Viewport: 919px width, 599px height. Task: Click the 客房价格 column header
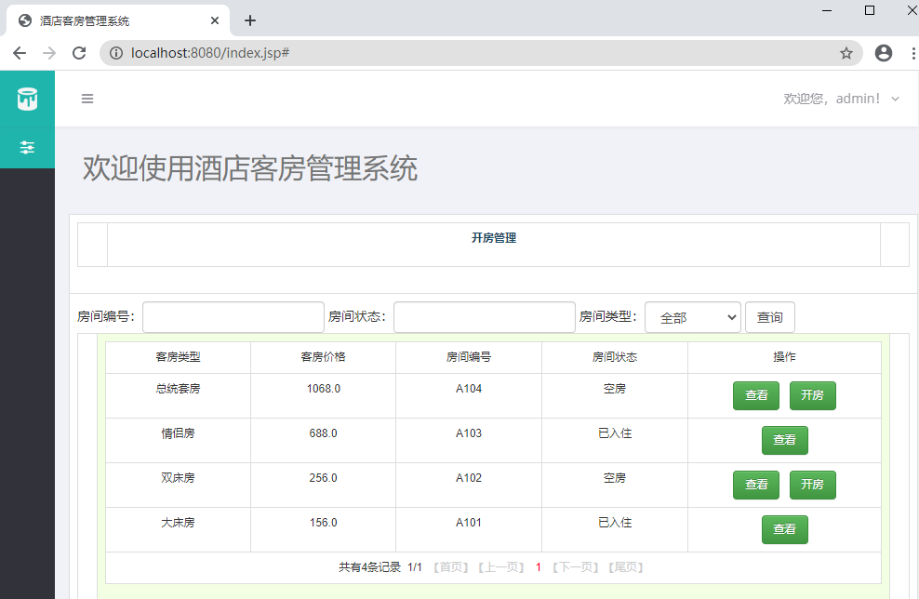(x=323, y=357)
